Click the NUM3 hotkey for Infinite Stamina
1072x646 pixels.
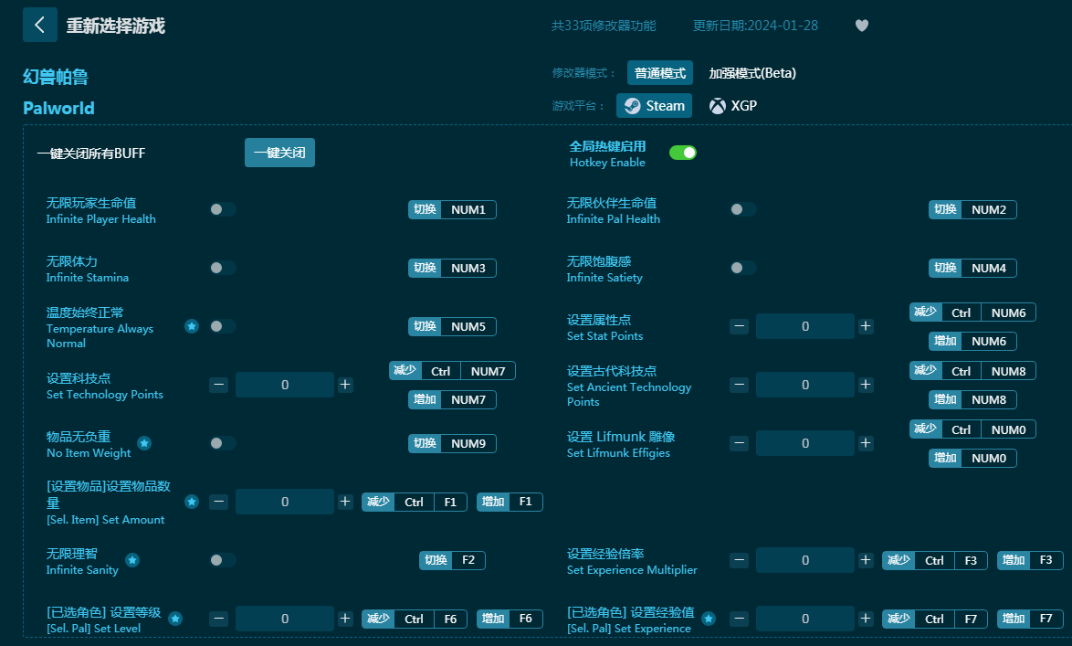tap(453, 269)
